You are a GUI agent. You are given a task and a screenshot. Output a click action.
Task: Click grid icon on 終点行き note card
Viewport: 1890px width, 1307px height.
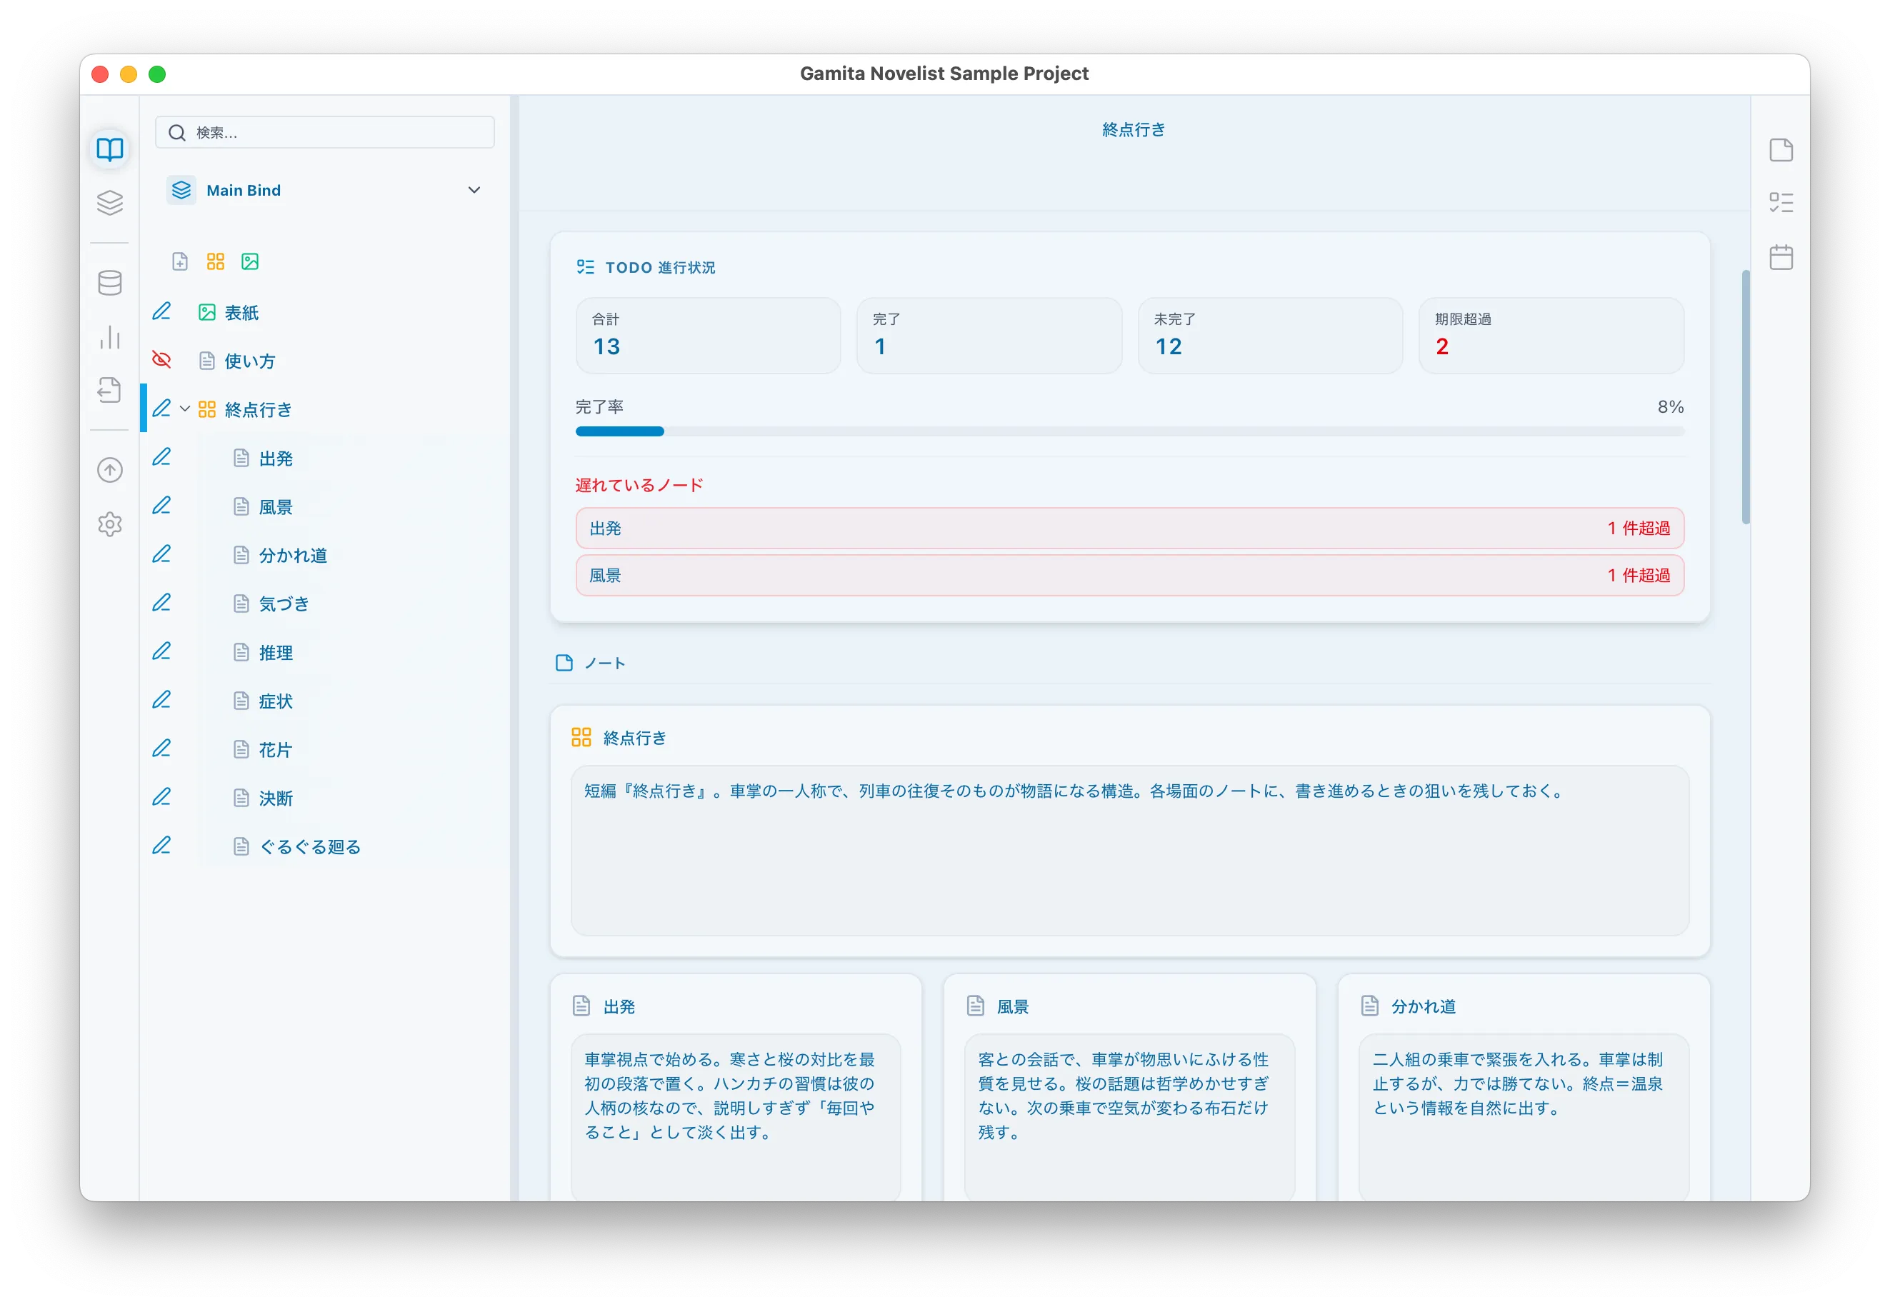[581, 737]
